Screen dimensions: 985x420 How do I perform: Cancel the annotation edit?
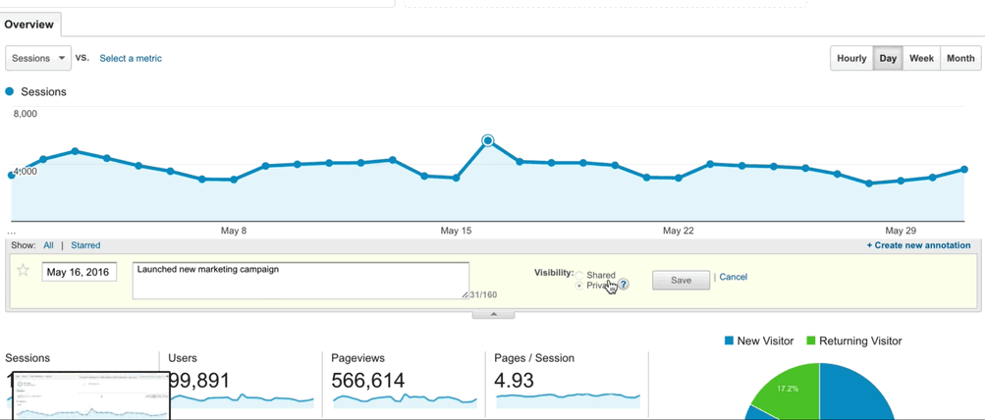[733, 277]
